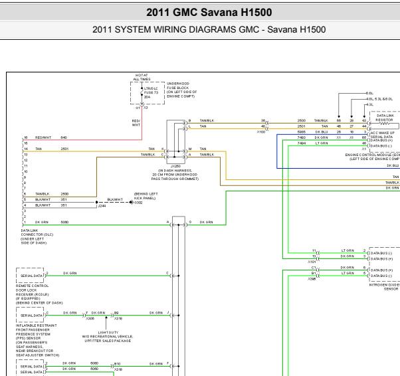The width and height of the screenshot is (400, 376).
Task: Click the 'IN DASH HARNESS' location note
Action: [x=175, y=175]
